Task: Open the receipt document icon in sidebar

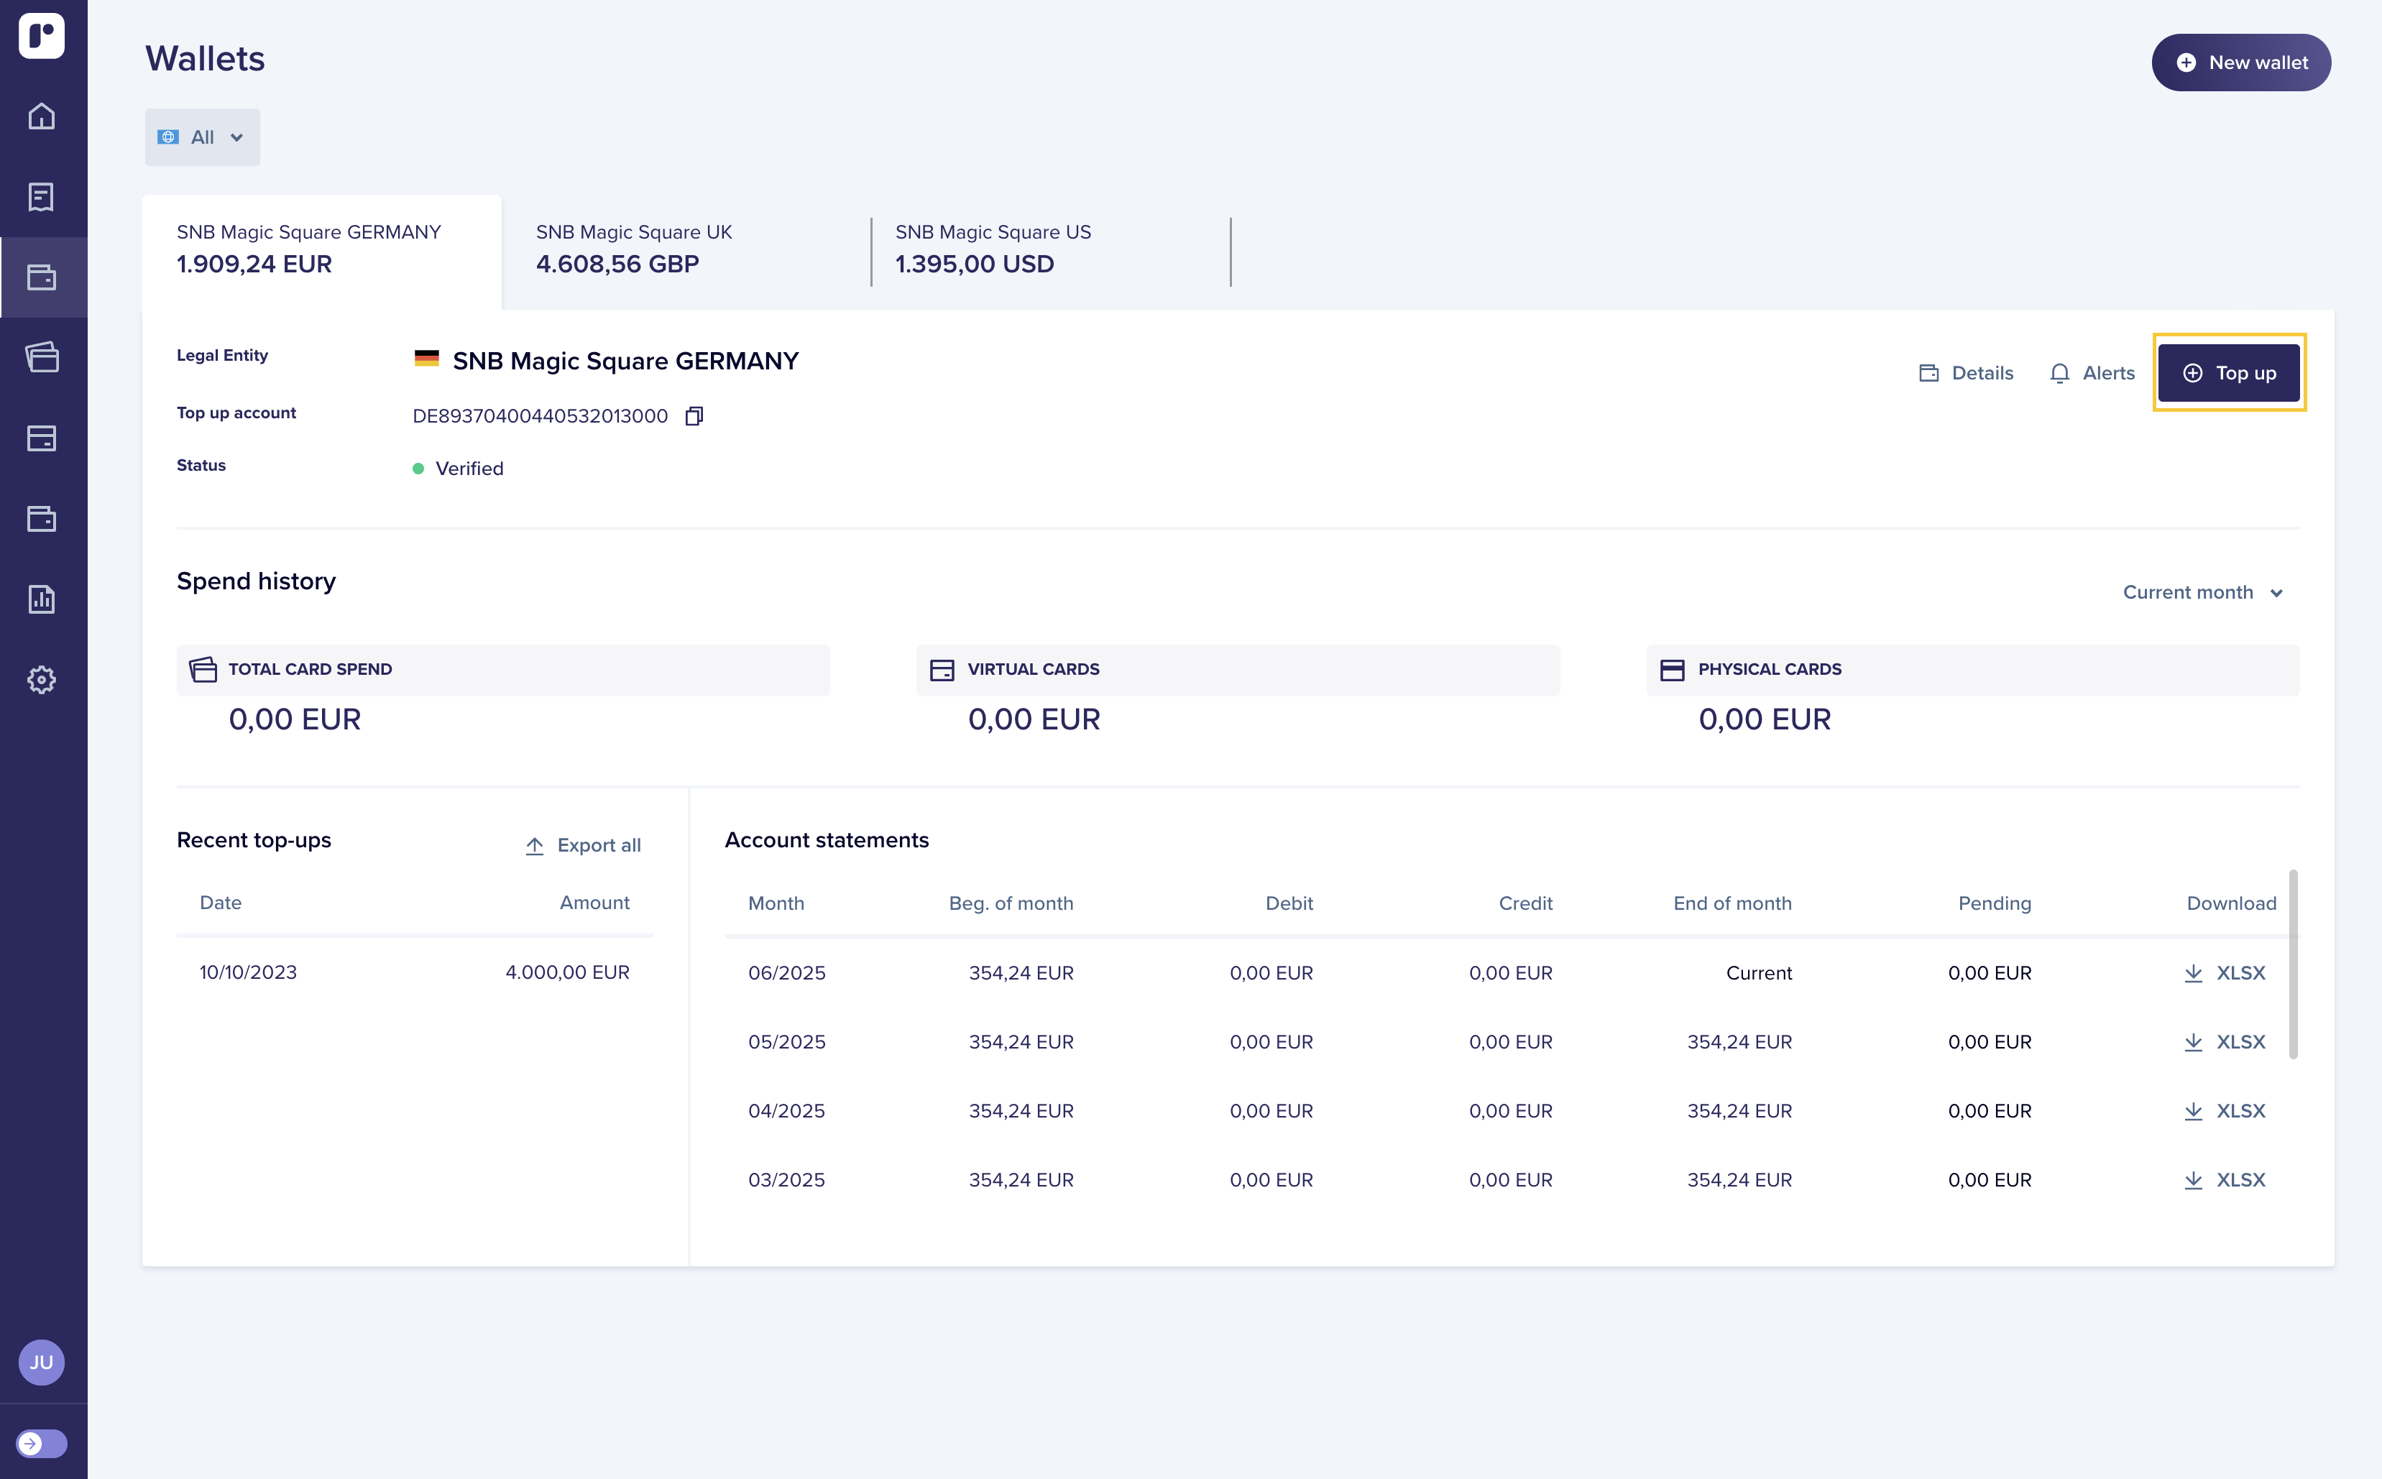Action: click(x=41, y=197)
